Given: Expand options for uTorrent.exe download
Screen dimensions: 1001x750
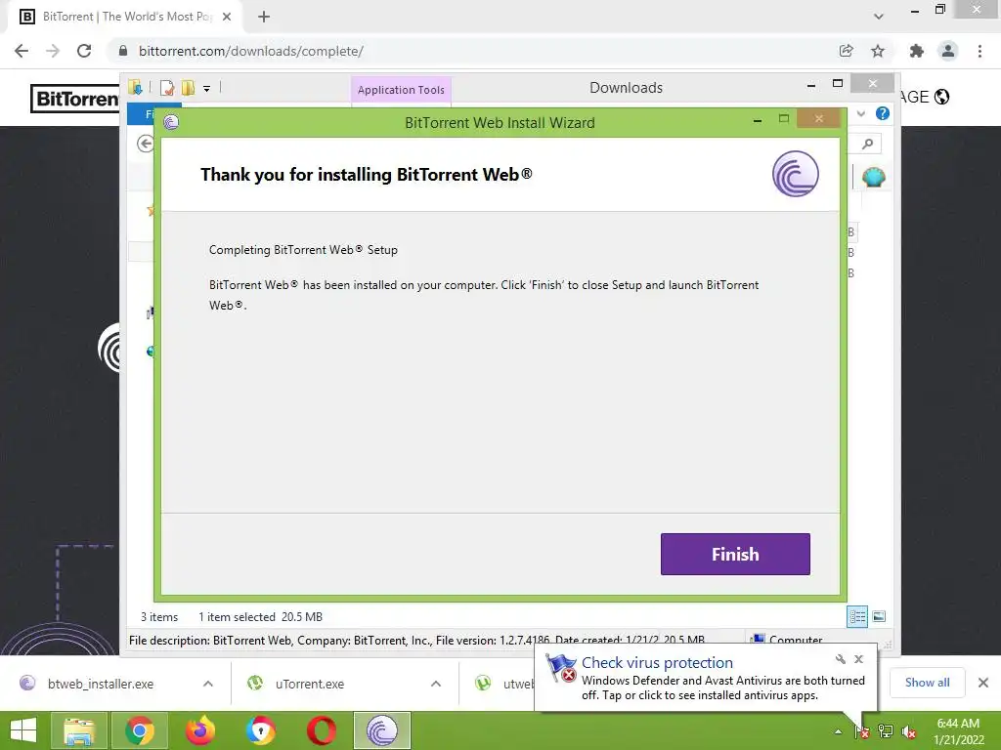Looking at the screenshot, I should [x=436, y=684].
